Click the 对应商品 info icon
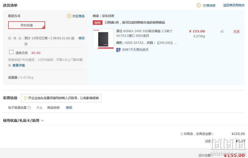 click(x=69, y=16)
